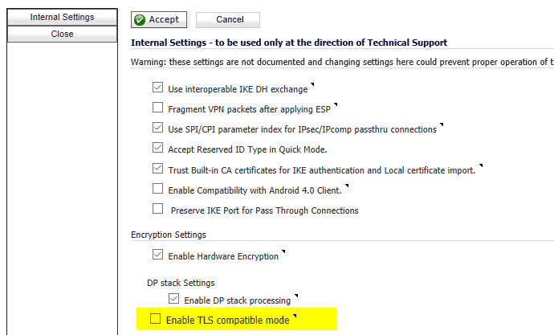
Task: Click tooltip triangle next to Enable Hardware Encryption
Action: (x=283, y=251)
